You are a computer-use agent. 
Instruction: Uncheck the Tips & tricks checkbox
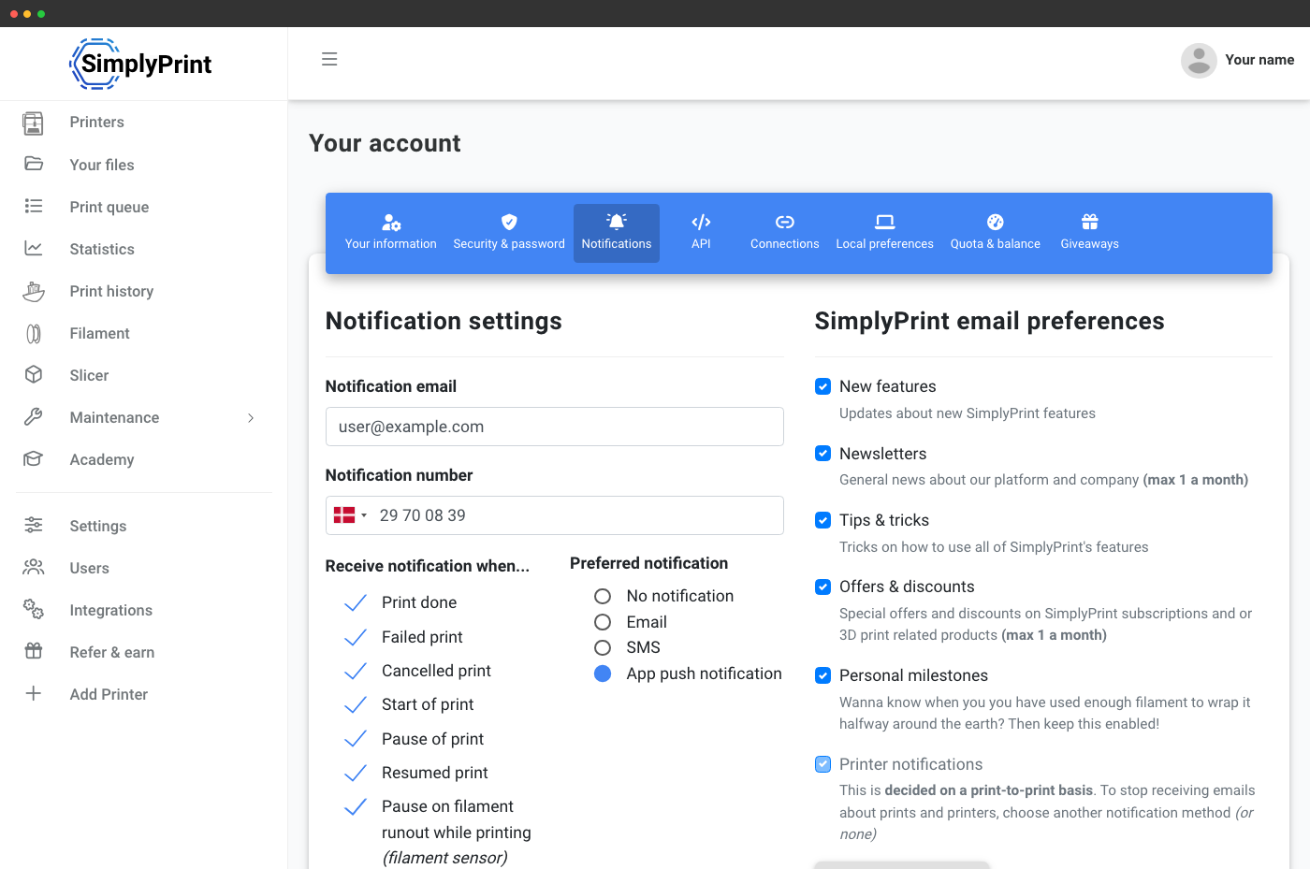[823, 520]
